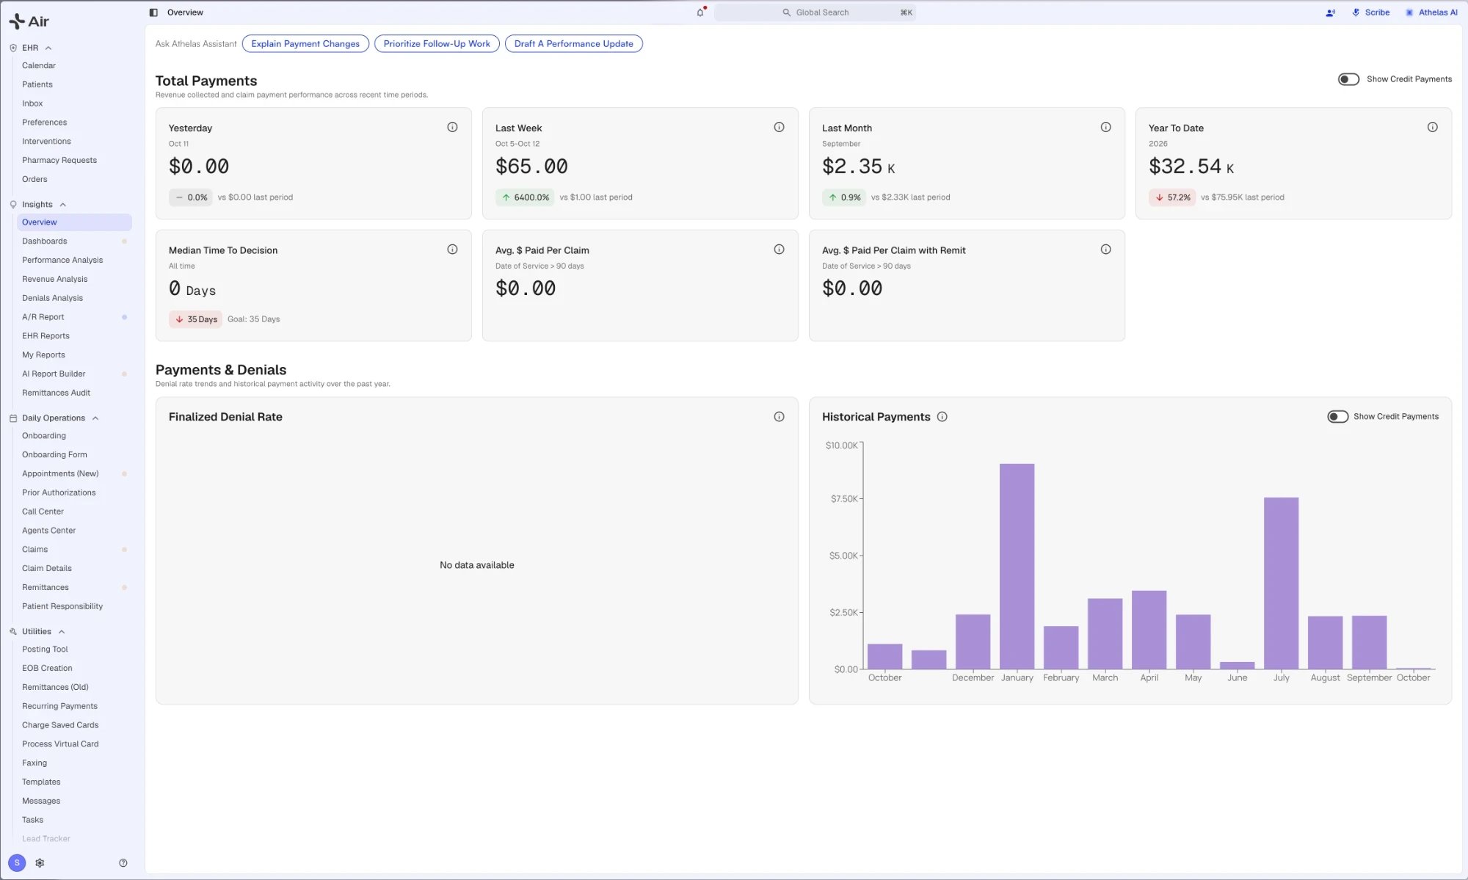This screenshot has width=1468, height=880.
Task: Show info for the Yesterday card
Action: pyautogui.click(x=452, y=127)
